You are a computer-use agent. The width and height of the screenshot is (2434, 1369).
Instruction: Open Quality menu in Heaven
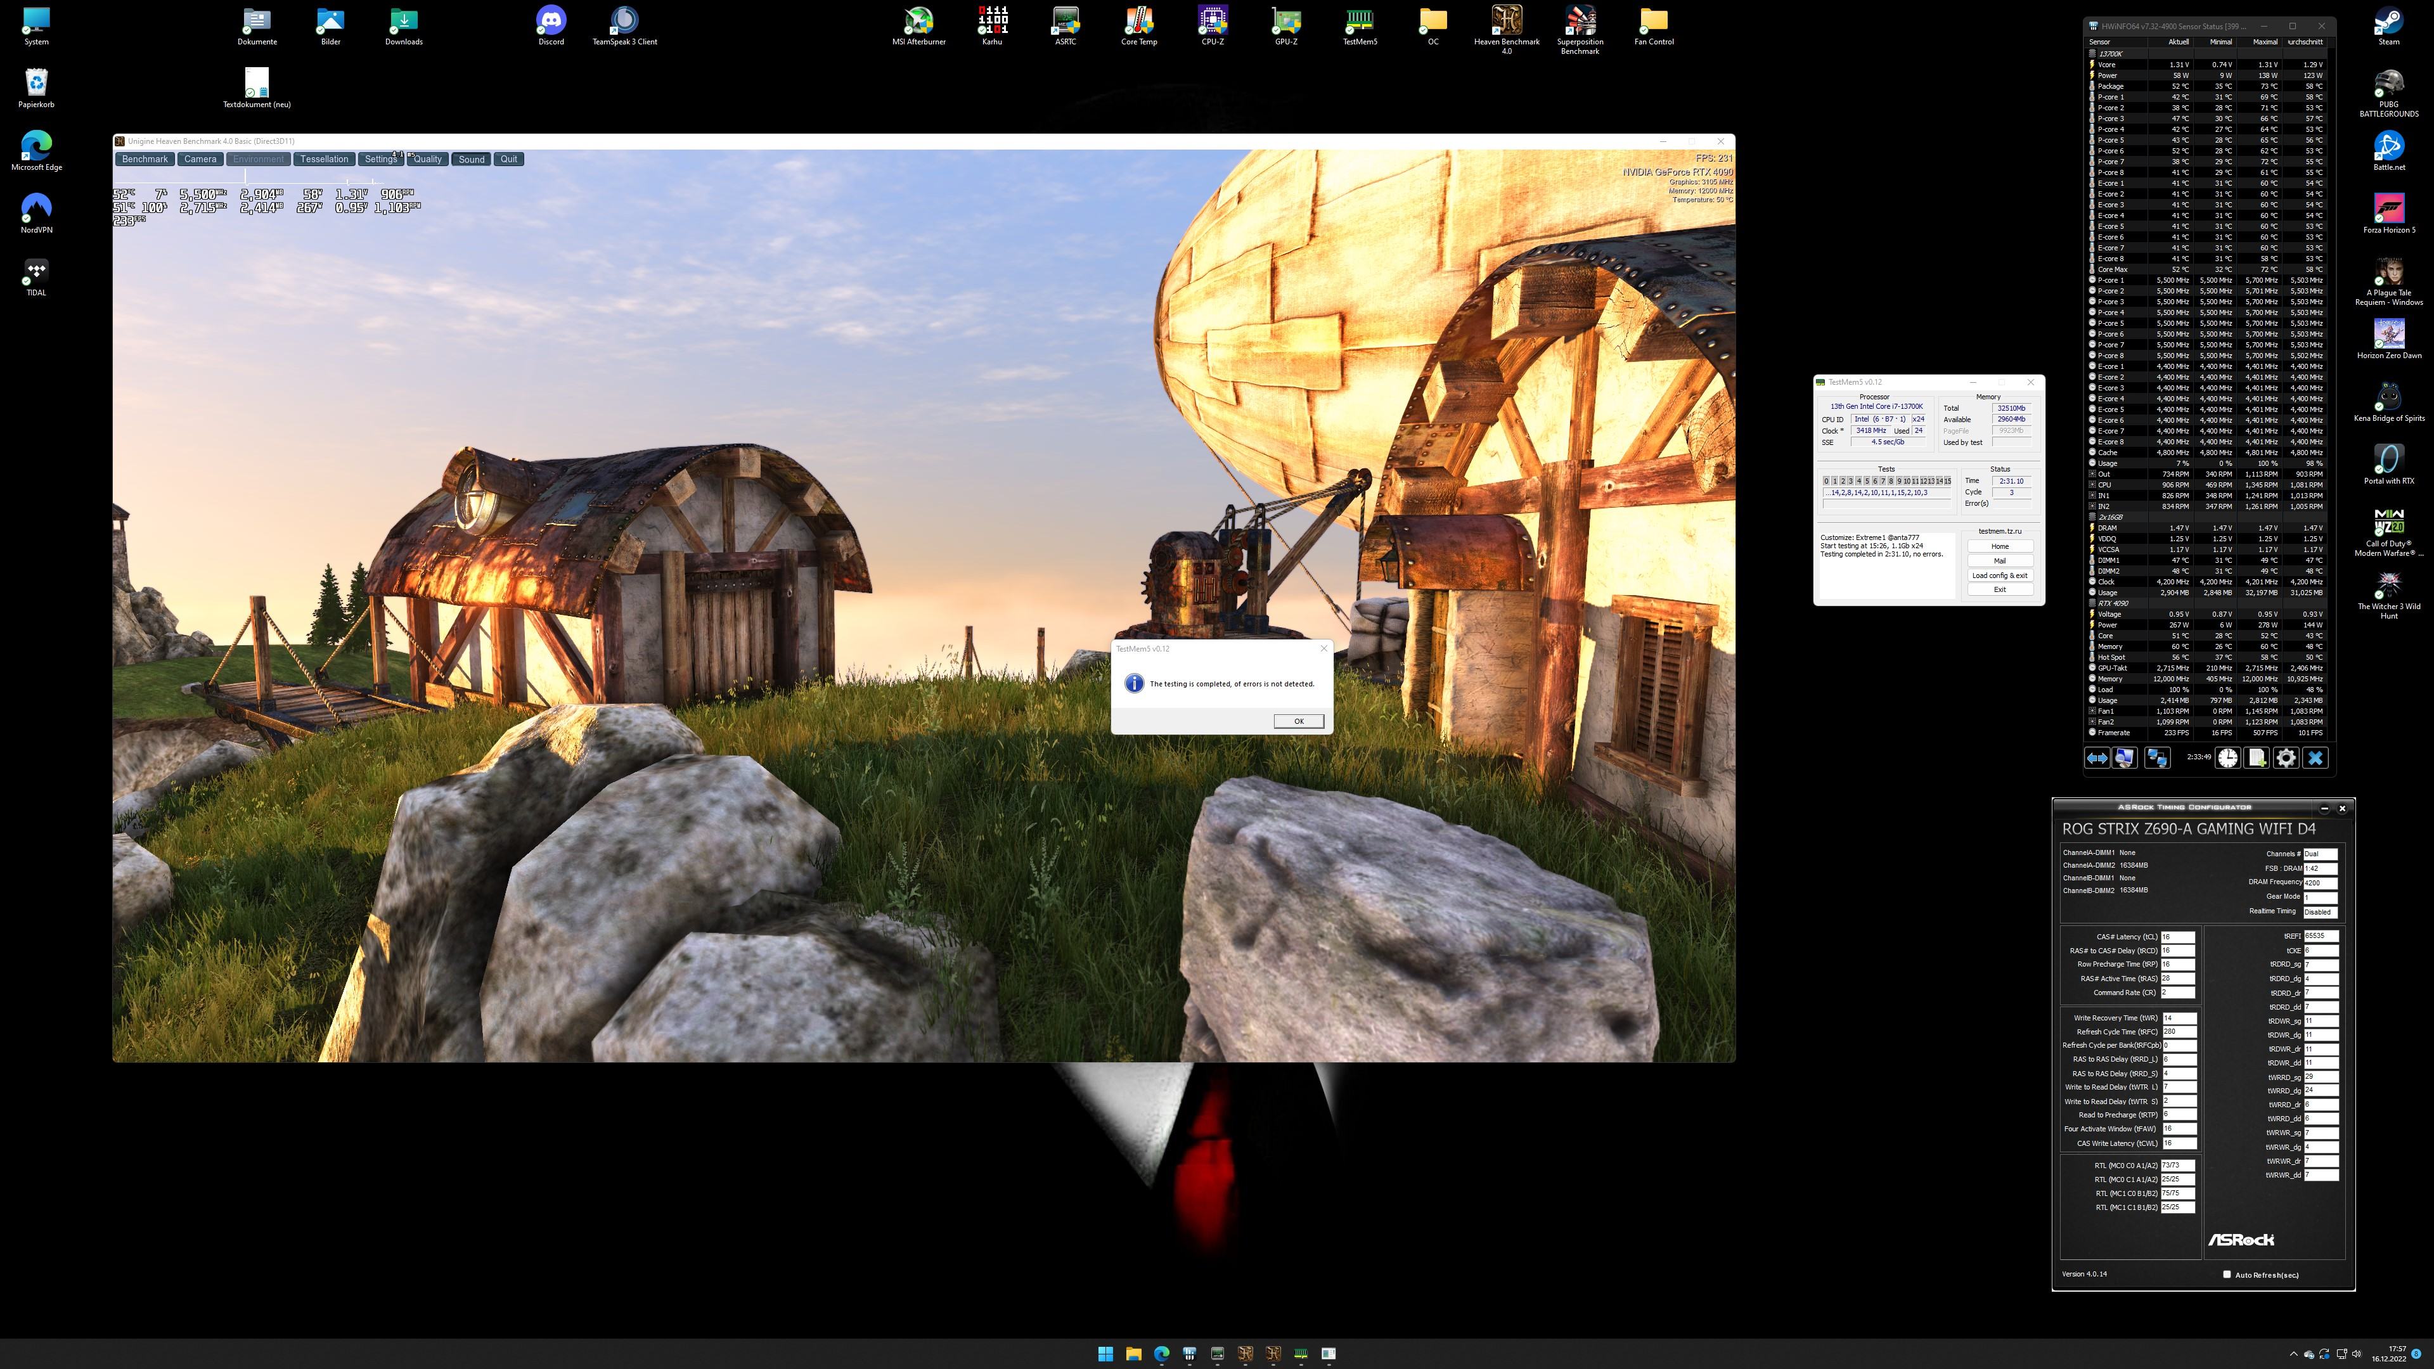pos(427,158)
